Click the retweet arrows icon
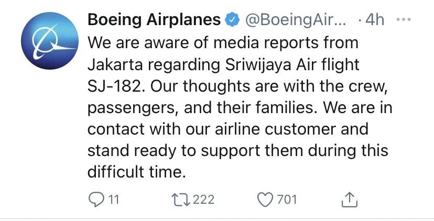434x221 pixels. (x=181, y=200)
